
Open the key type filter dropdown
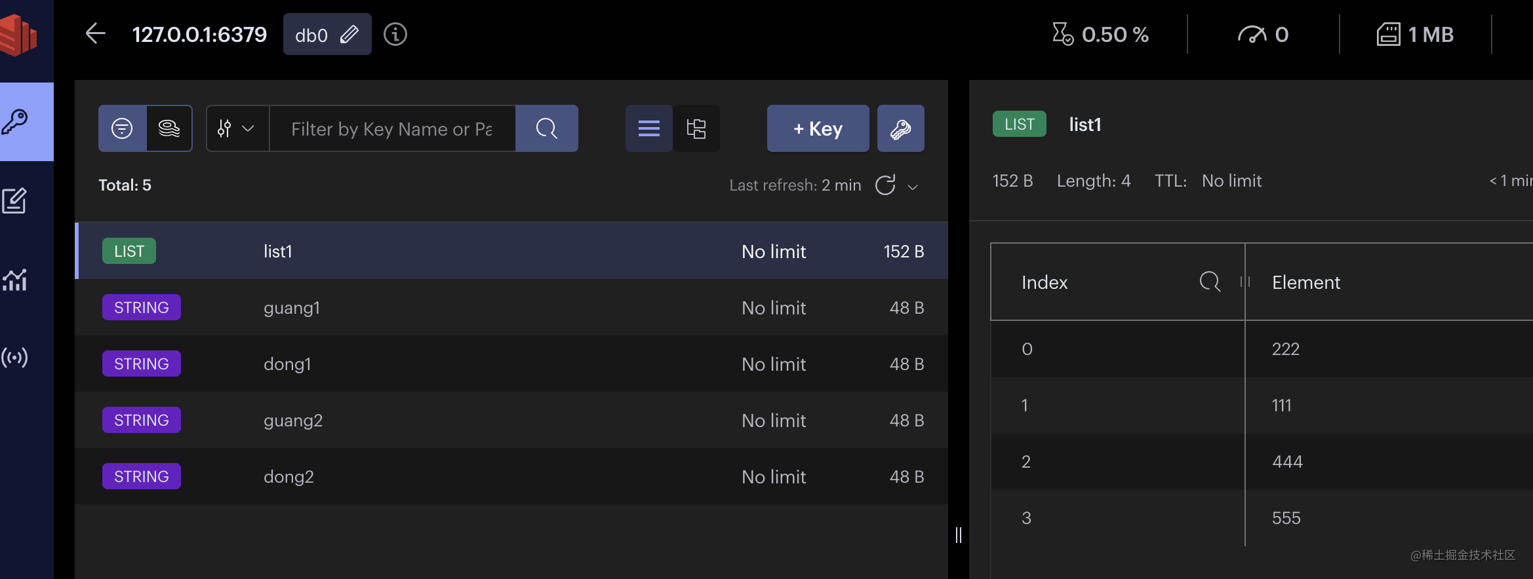[237, 128]
